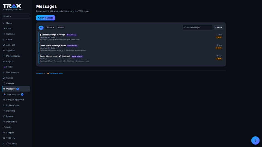This screenshot has width=262, height=147.
Task: Click the Paper Moons project tag
Action: click(77, 56)
